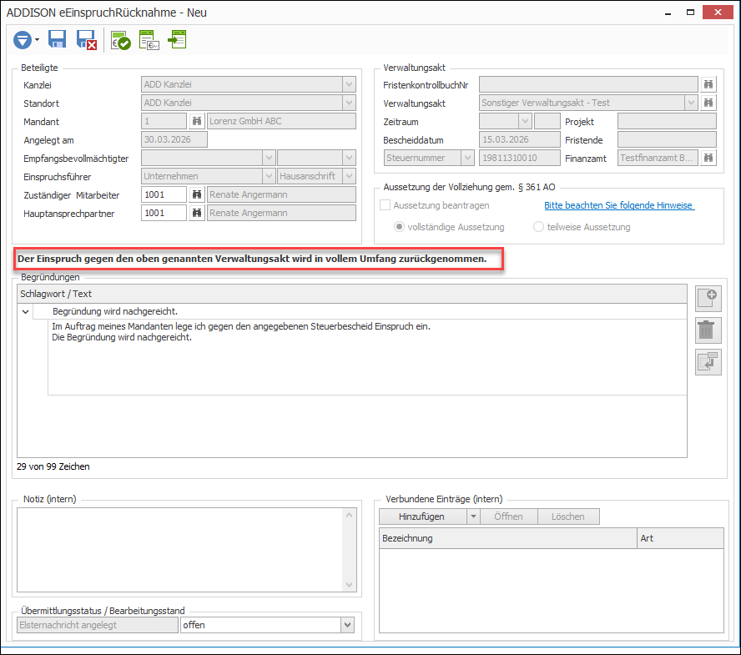Click the Notiz scrollbar down arrow
The height and width of the screenshot is (655, 741).
point(350,585)
